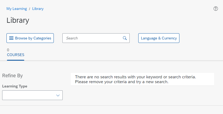Click 'Please remove your criteria' text line

click(x=122, y=82)
